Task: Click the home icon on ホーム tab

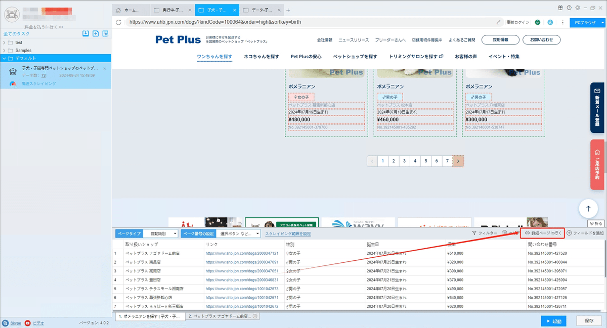Action: point(118,10)
